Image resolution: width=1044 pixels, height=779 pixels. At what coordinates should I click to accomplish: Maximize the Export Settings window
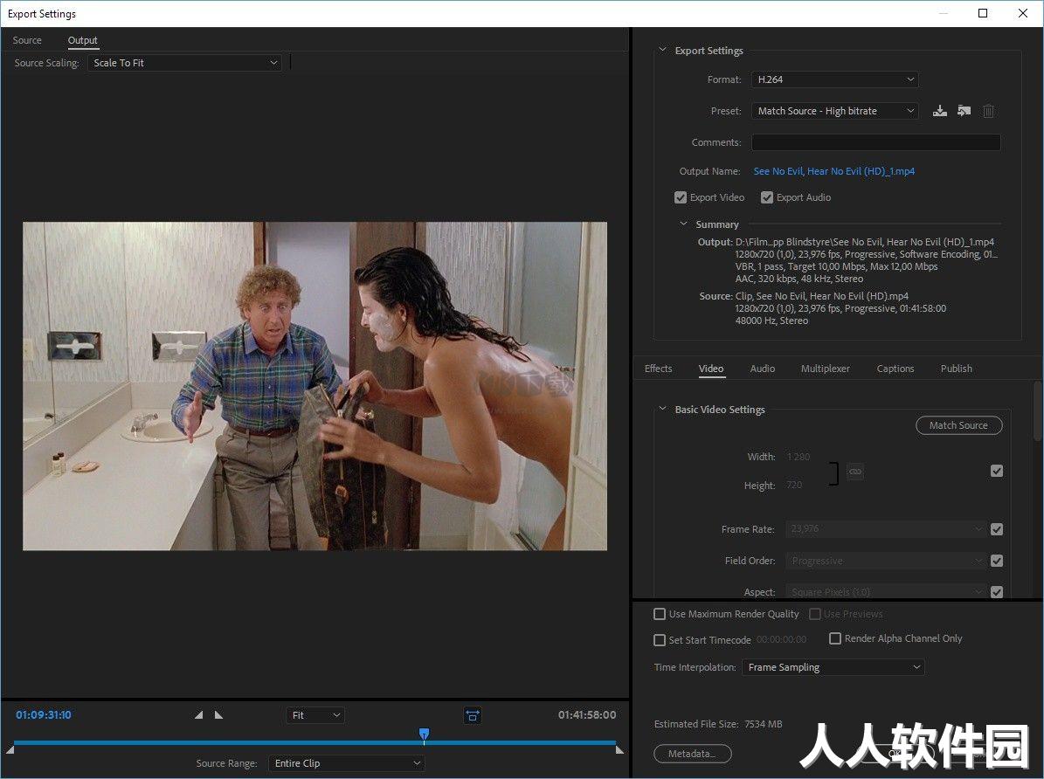(983, 13)
